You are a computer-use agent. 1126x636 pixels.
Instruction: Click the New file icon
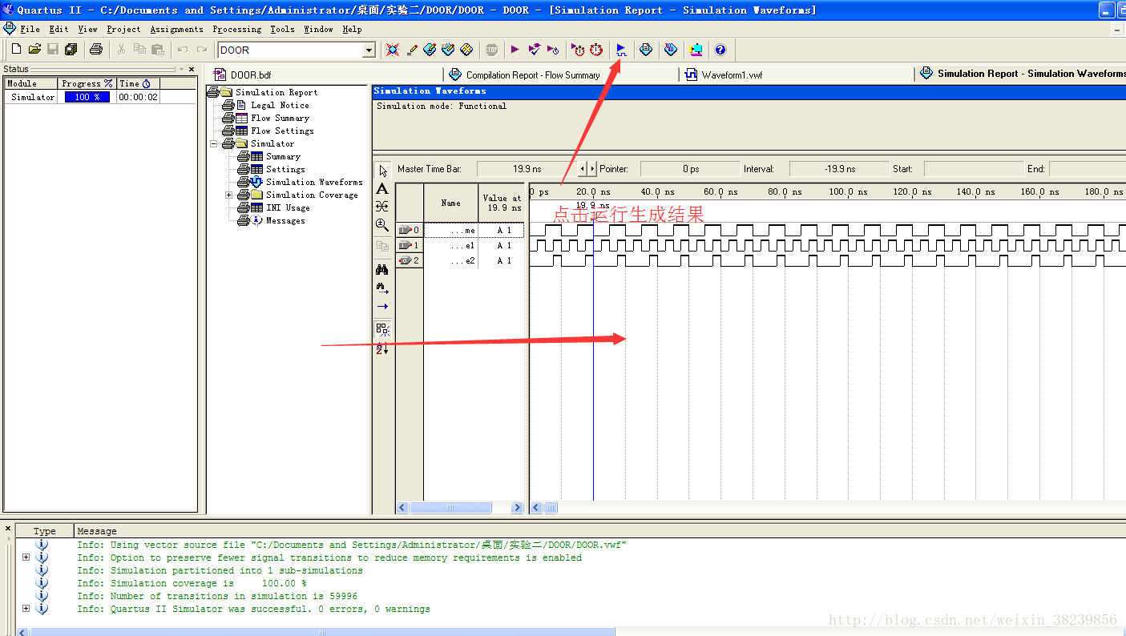point(17,50)
